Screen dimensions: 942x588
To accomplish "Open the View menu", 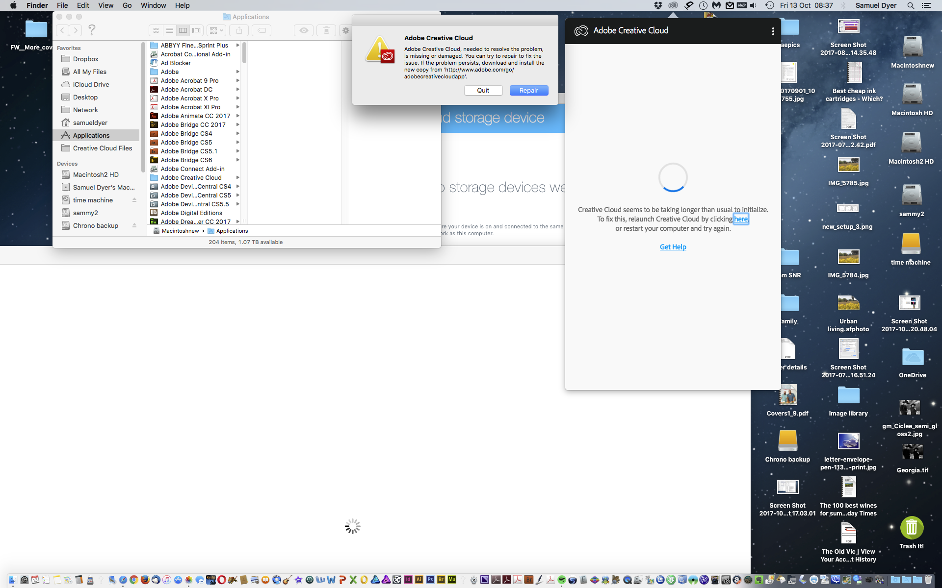I will tap(105, 5).
